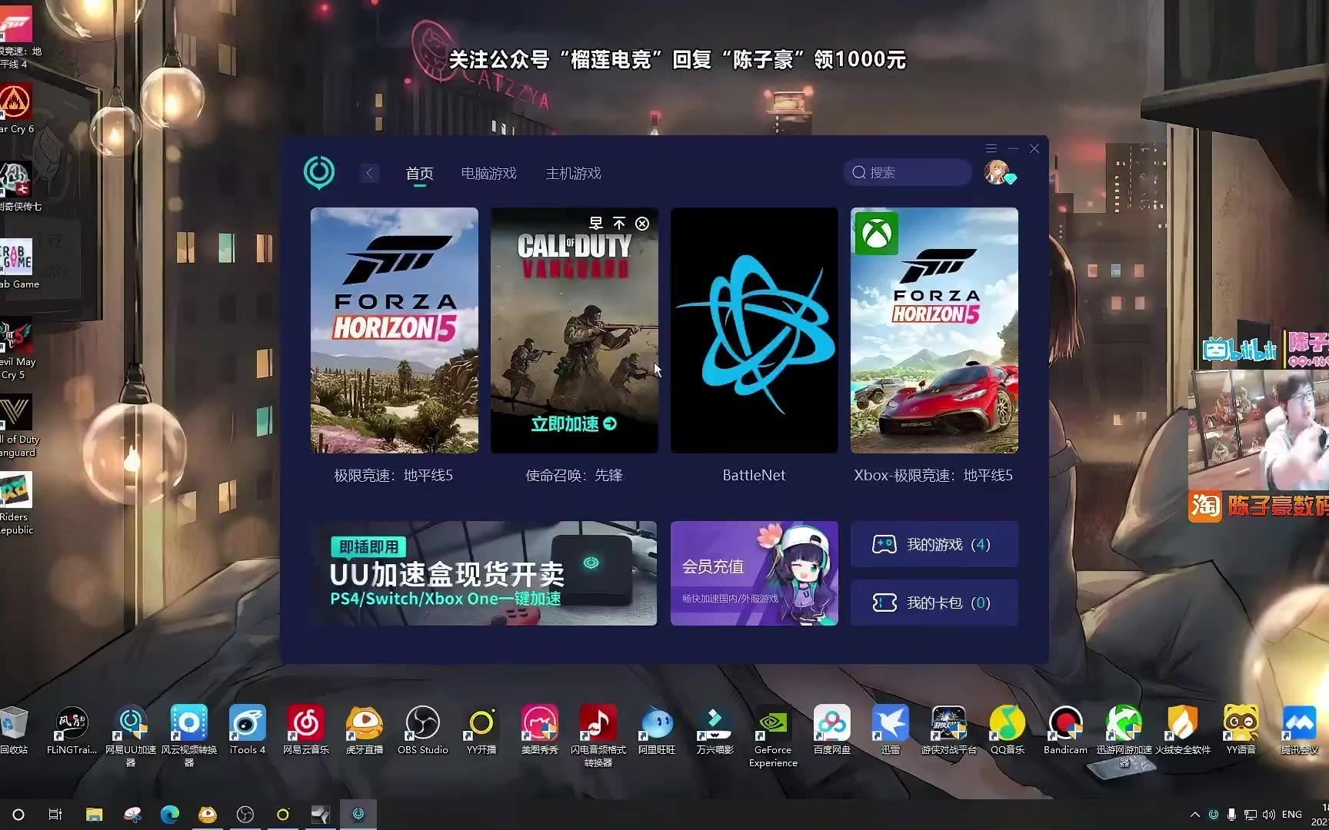Open the Bandicam desktop shortcut
Image resolution: width=1329 pixels, height=830 pixels.
[x=1066, y=730]
